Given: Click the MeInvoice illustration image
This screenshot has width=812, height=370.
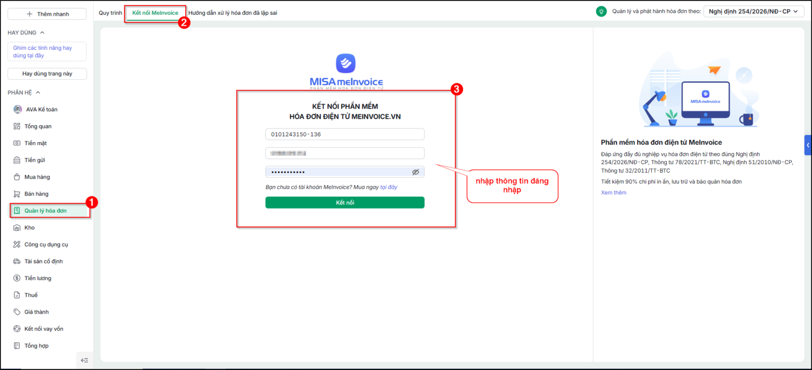Looking at the screenshot, I should (x=699, y=91).
